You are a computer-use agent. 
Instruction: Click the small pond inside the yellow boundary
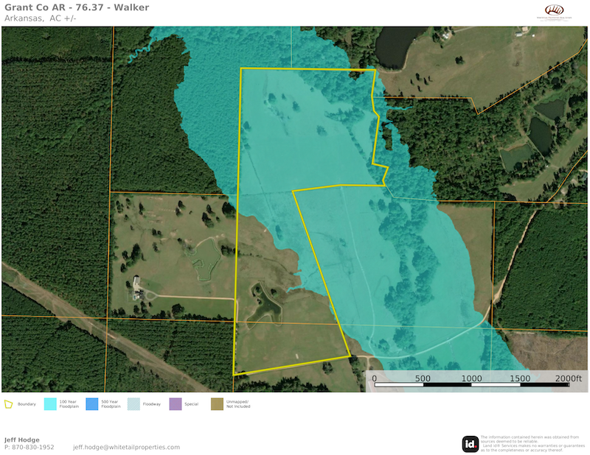[264, 300]
